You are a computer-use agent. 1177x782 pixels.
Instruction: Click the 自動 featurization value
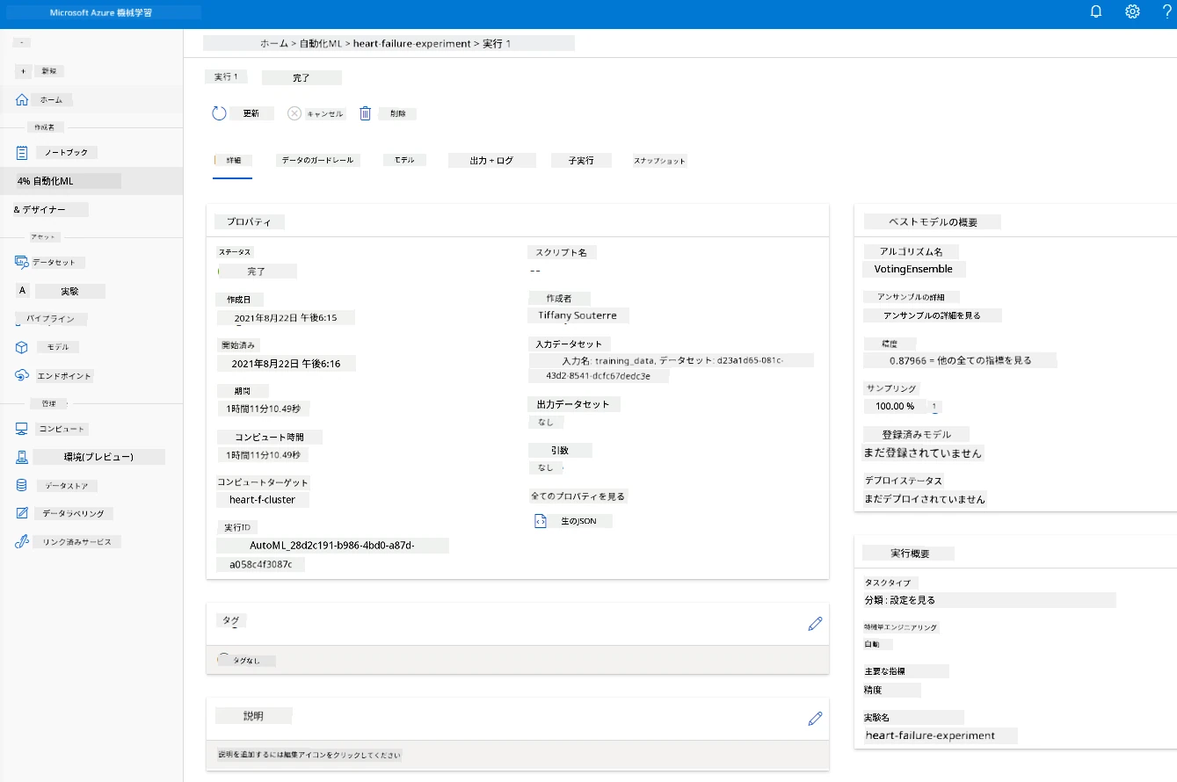point(872,644)
